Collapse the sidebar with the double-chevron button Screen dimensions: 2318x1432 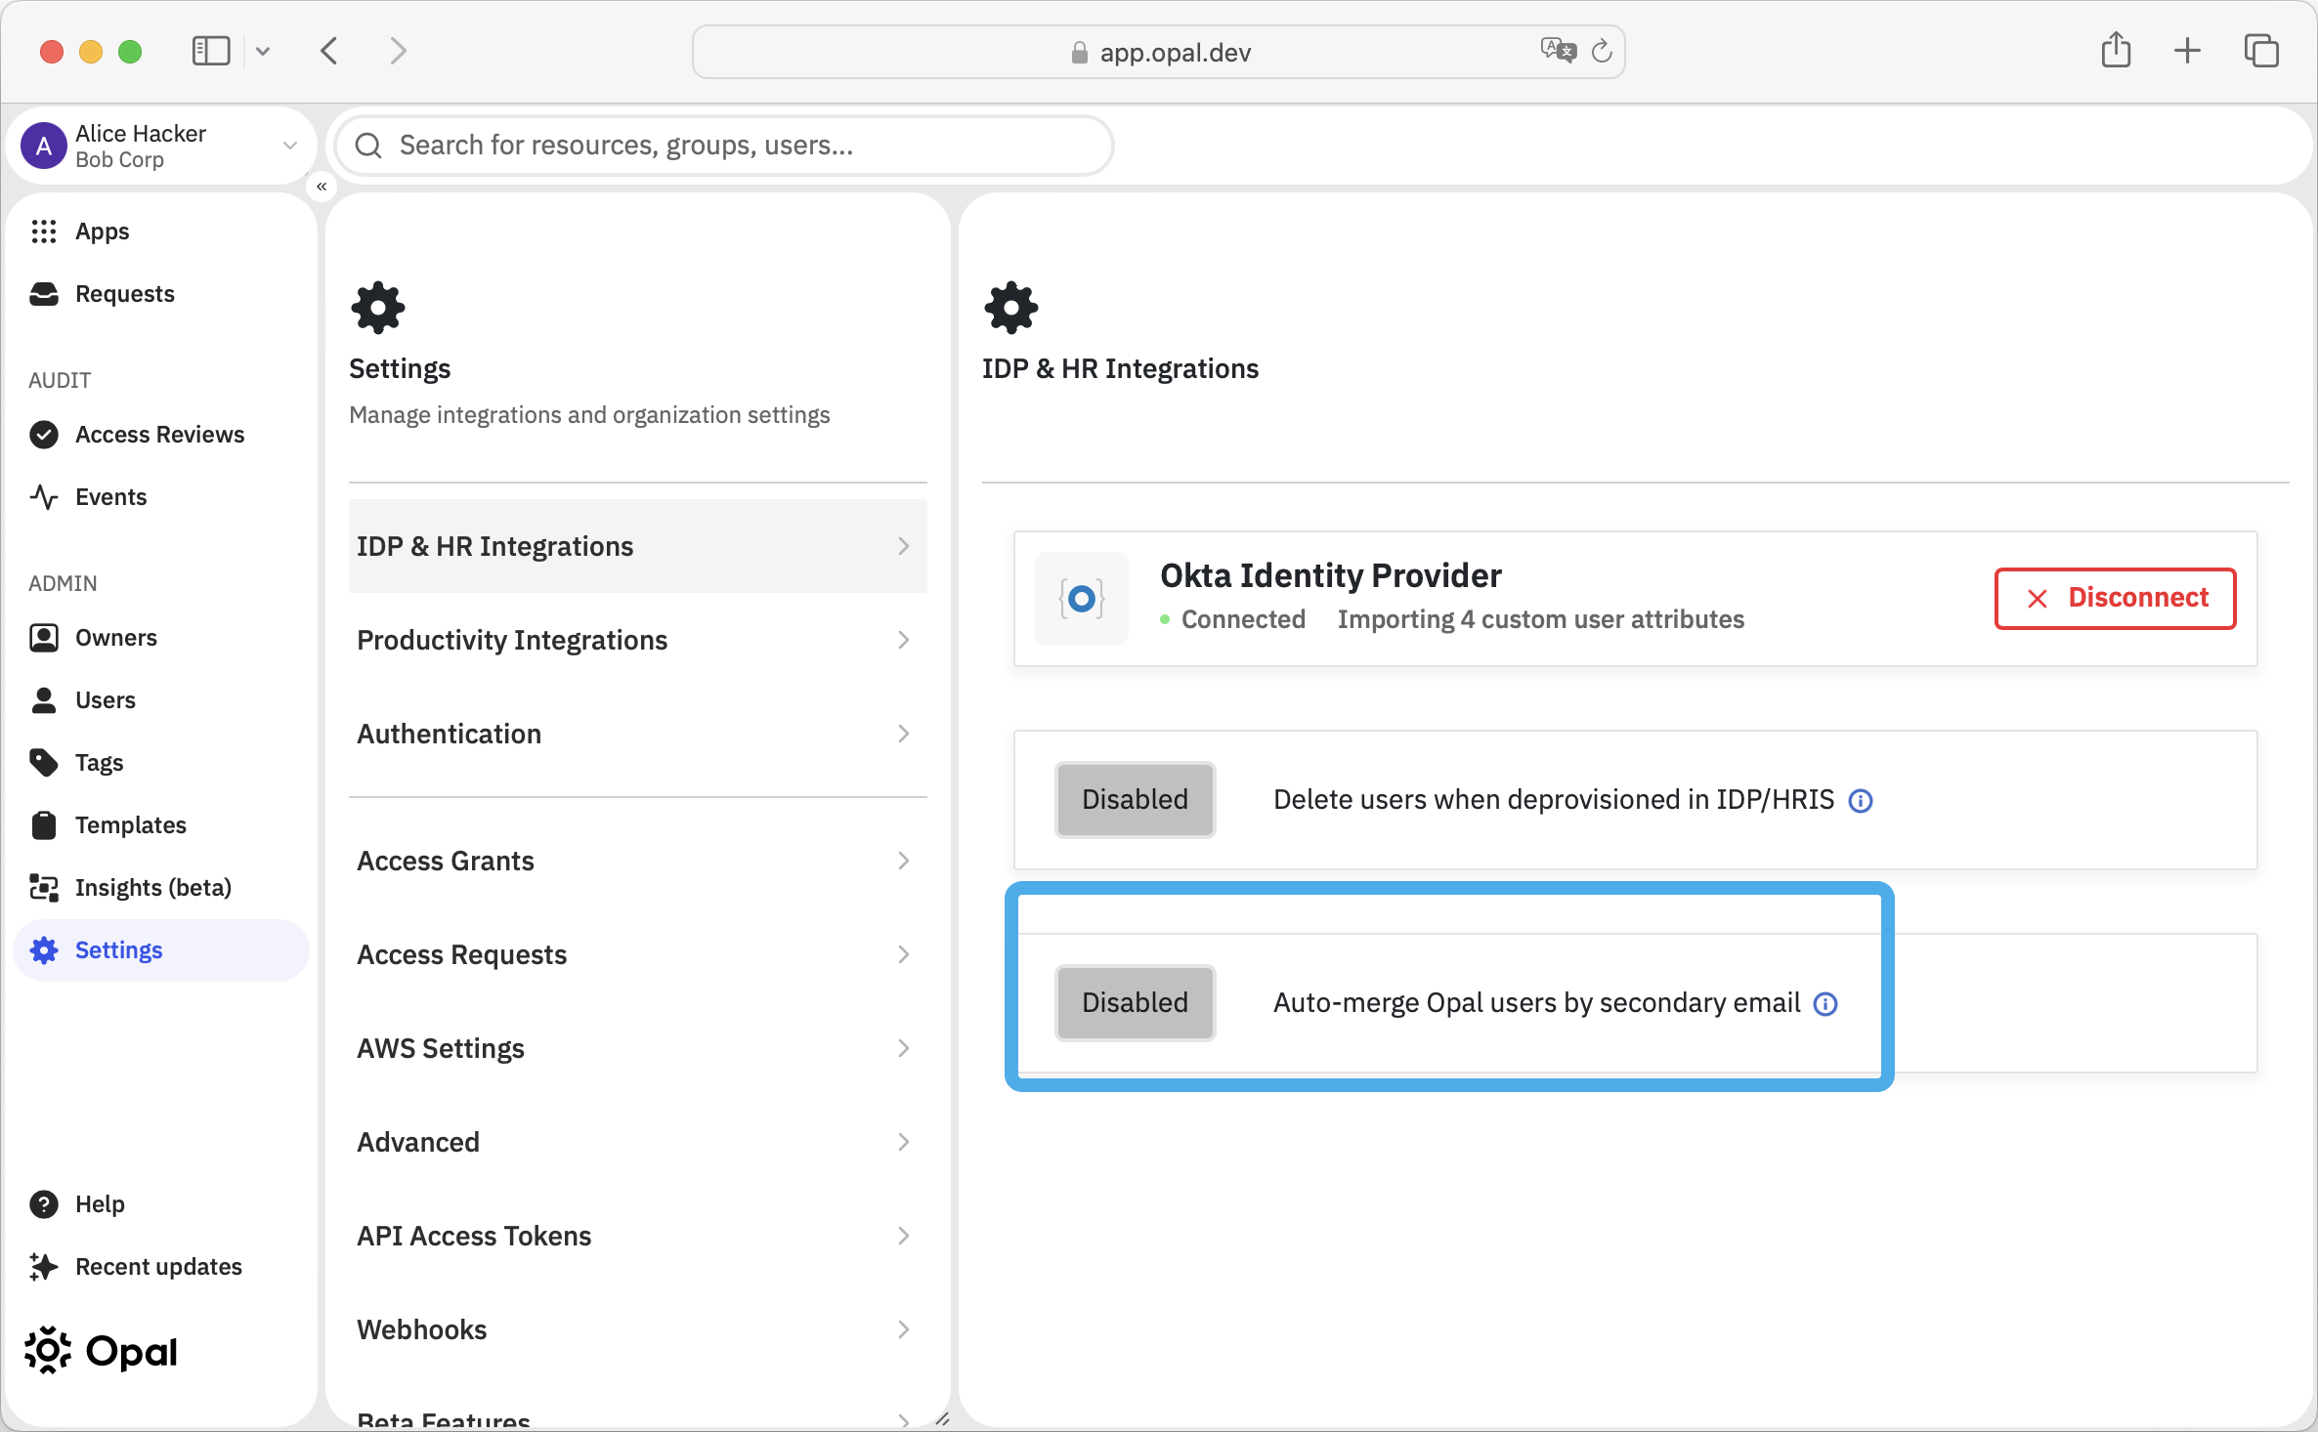coord(322,186)
